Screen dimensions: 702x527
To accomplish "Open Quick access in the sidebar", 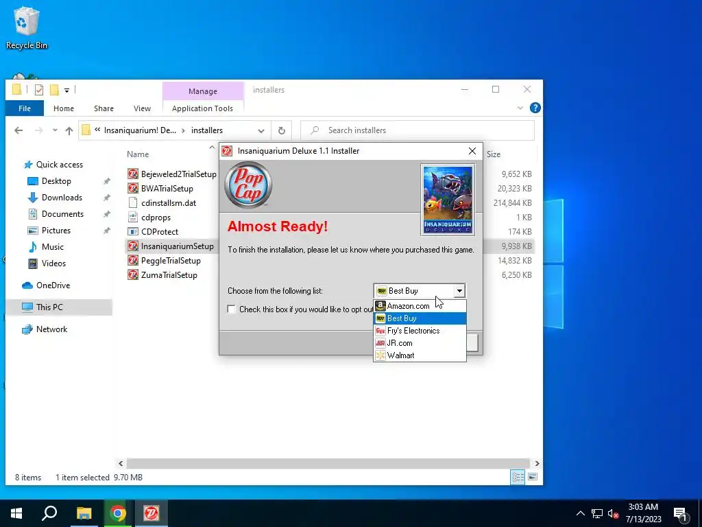I will pos(59,165).
